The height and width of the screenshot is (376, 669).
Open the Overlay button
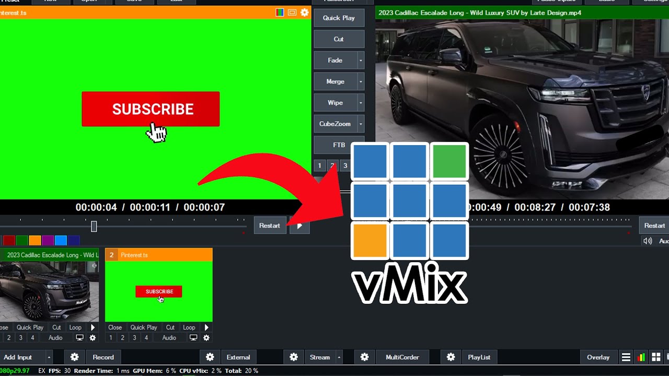(x=598, y=357)
